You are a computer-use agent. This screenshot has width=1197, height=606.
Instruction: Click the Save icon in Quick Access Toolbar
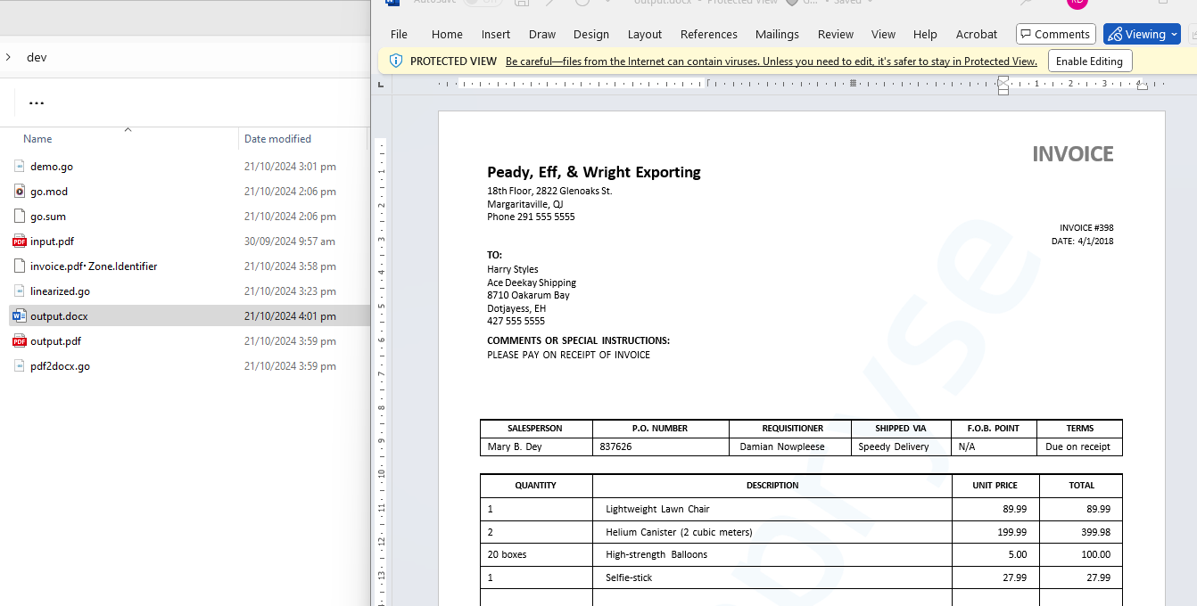[x=521, y=4]
